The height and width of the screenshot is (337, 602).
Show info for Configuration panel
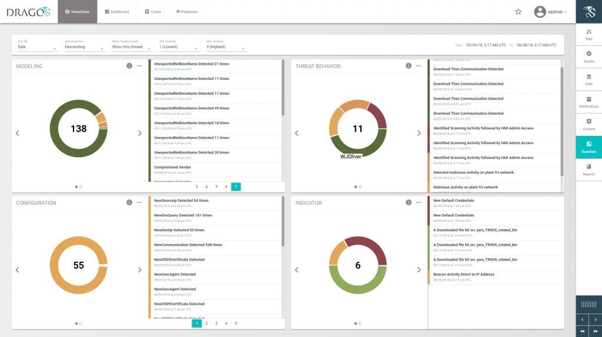pos(129,202)
